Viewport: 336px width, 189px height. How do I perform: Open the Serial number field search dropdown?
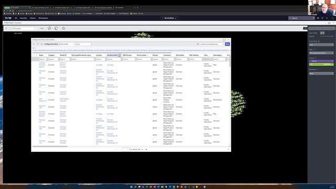pyautogui.click(x=66, y=44)
